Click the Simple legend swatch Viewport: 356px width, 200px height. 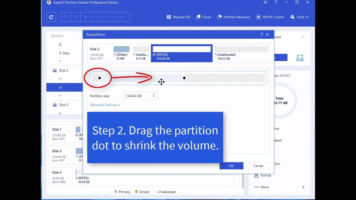pyautogui.click(x=136, y=192)
